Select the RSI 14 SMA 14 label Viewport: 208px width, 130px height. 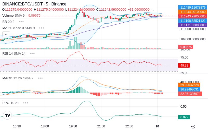coord(14,54)
